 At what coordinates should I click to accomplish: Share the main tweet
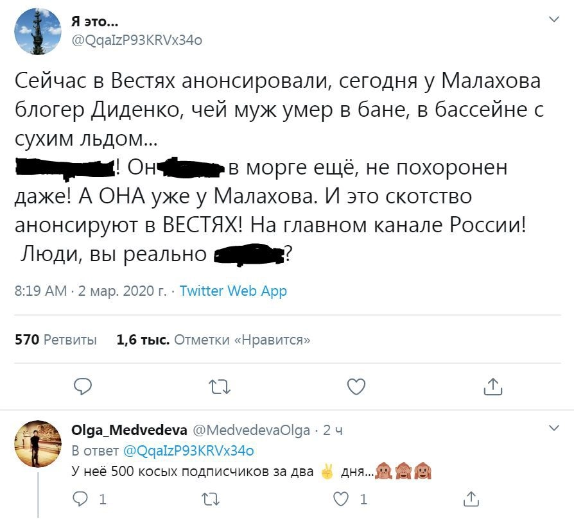pos(492,386)
